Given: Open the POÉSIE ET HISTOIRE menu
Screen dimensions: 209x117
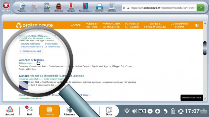Looking at the screenshot, I should click(92, 25).
